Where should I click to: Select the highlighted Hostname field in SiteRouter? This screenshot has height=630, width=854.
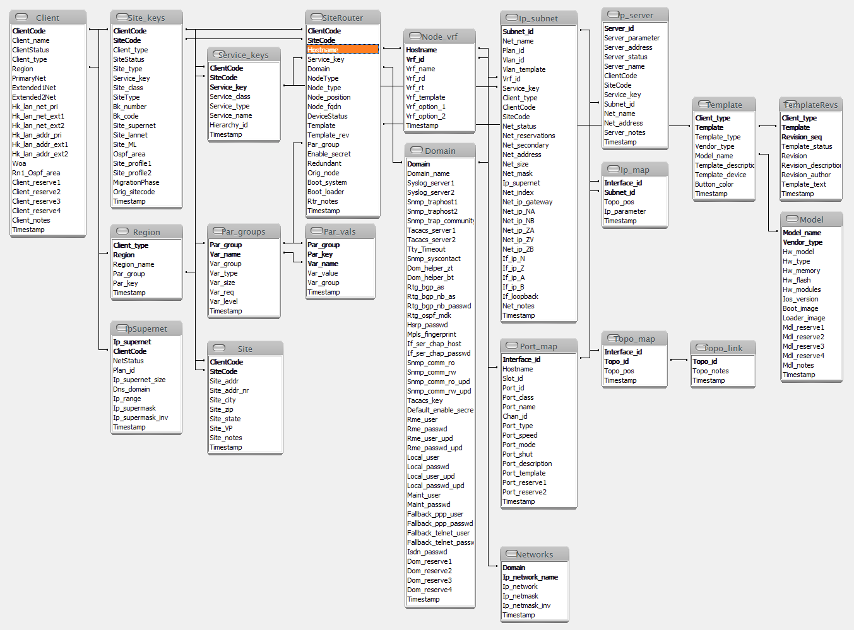click(x=343, y=50)
